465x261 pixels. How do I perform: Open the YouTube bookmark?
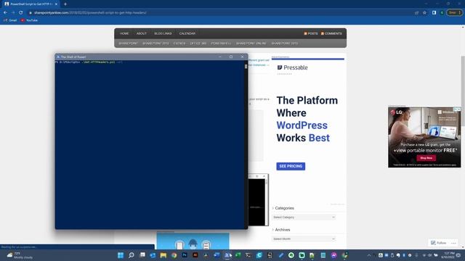(29, 20)
